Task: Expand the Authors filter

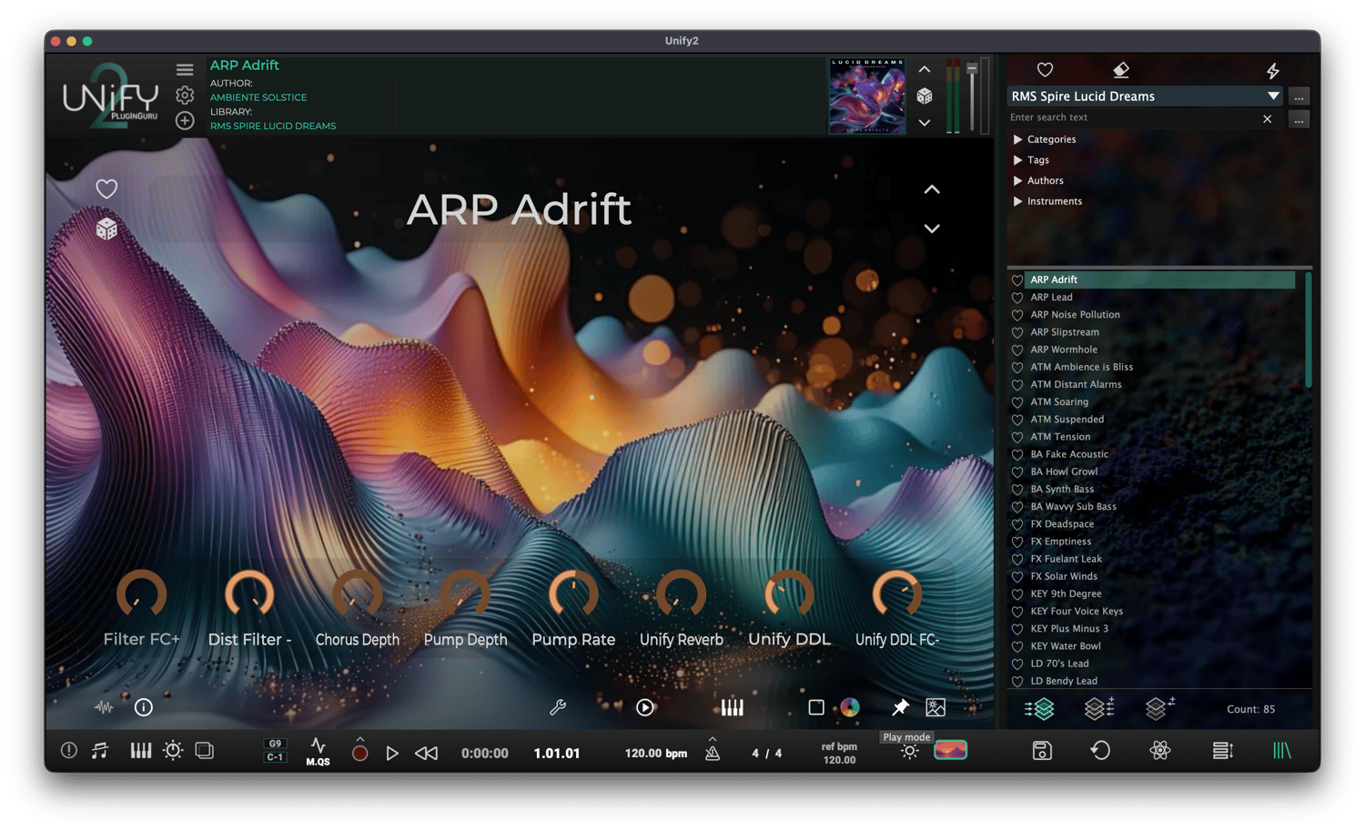Action: (1017, 181)
